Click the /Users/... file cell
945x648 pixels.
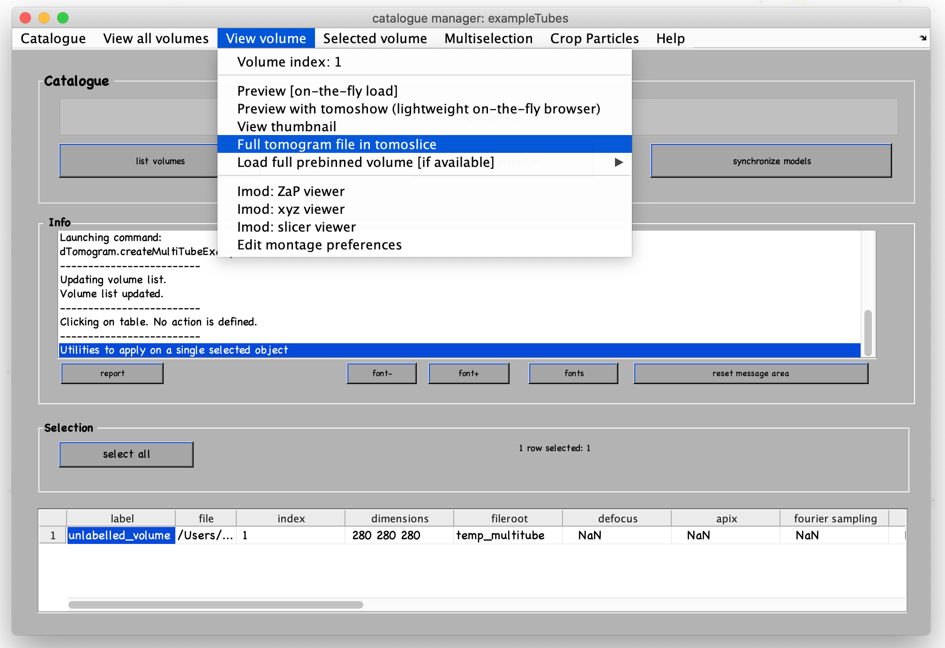point(206,535)
